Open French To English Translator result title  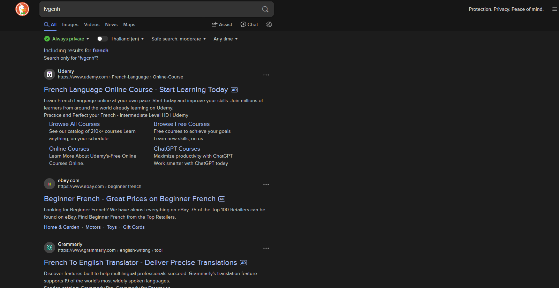click(141, 263)
